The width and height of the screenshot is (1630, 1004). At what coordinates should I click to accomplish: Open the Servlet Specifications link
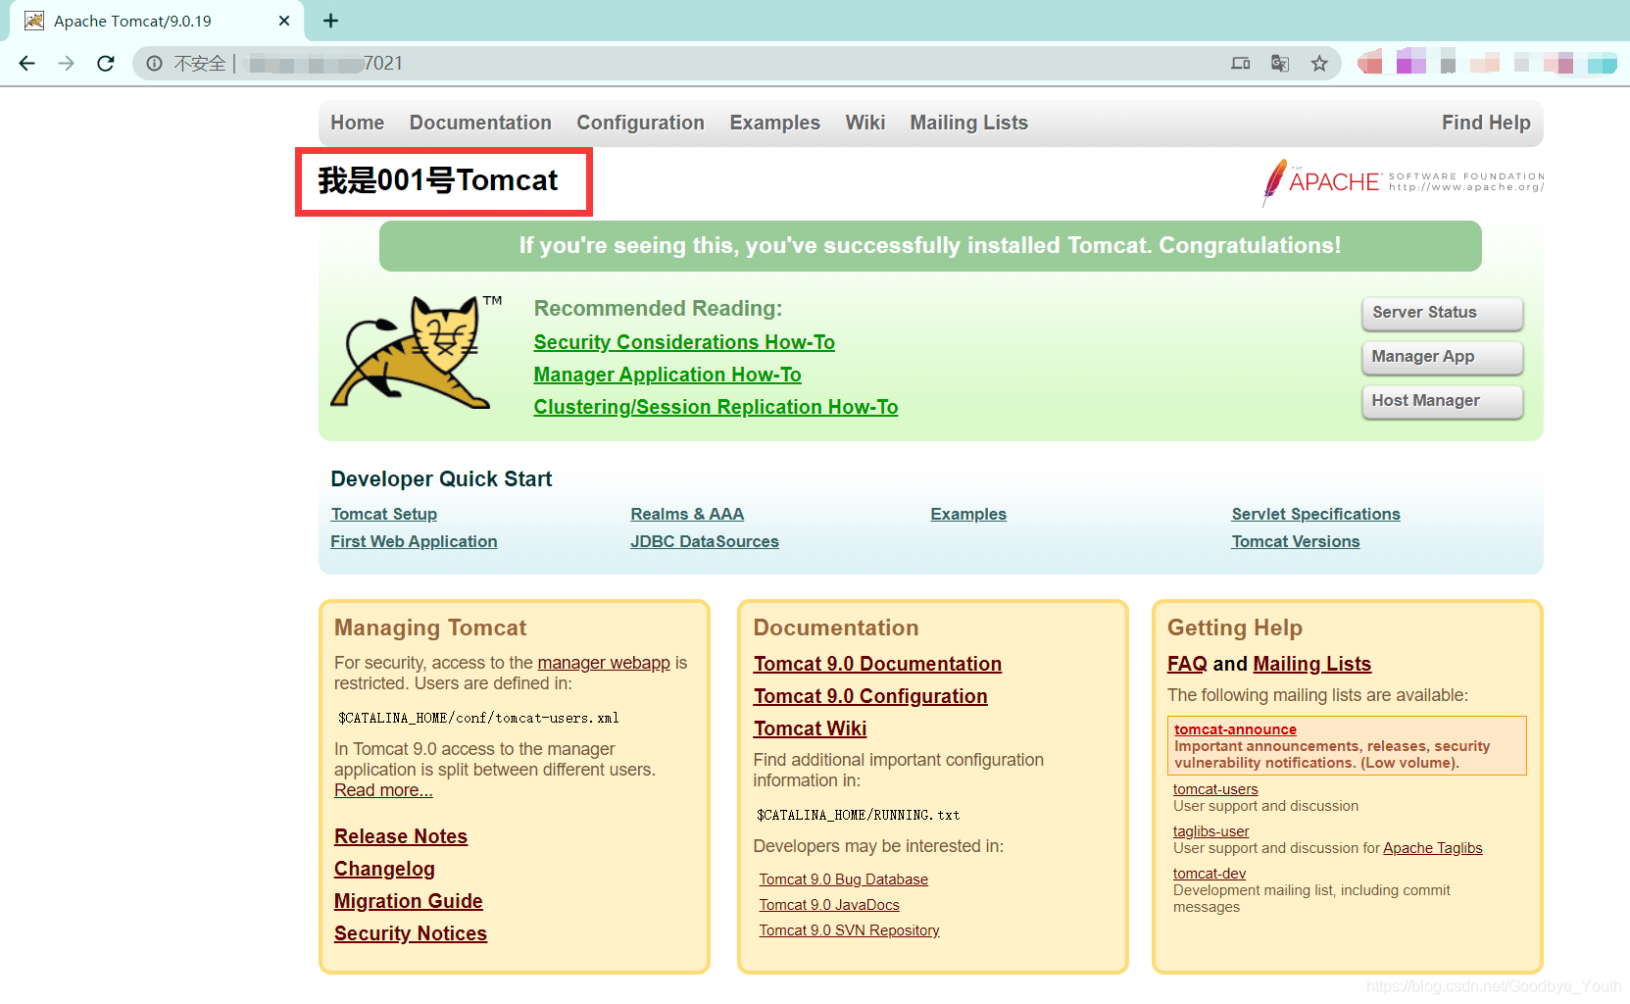[x=1315, y=514]
